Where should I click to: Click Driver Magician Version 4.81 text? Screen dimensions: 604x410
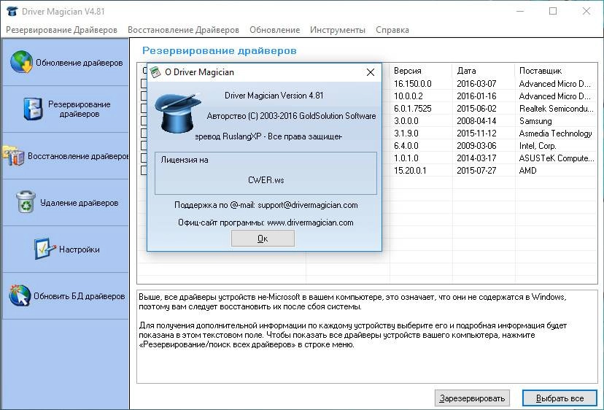point(274,95)
